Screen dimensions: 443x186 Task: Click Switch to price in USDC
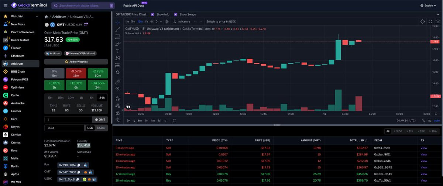[x=221, y=21]
